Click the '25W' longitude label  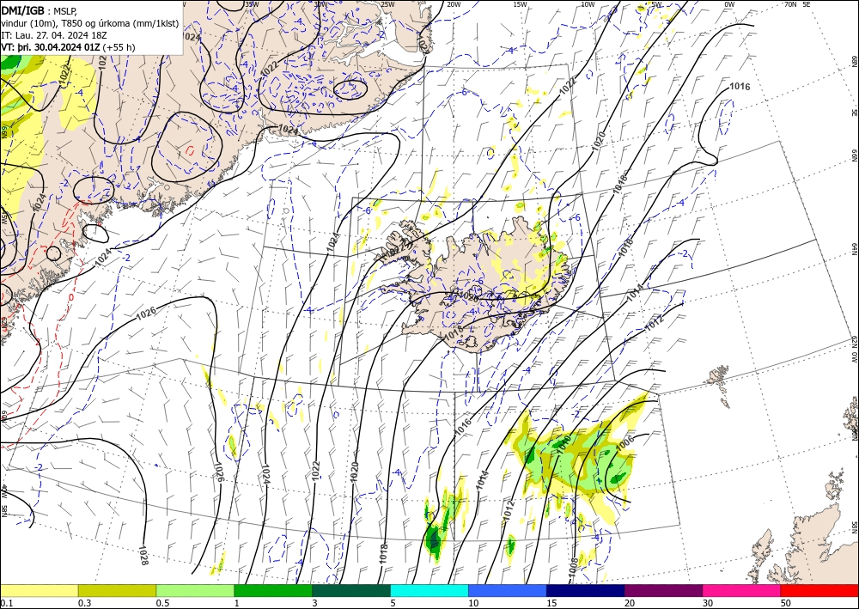(x=387, y=4)
